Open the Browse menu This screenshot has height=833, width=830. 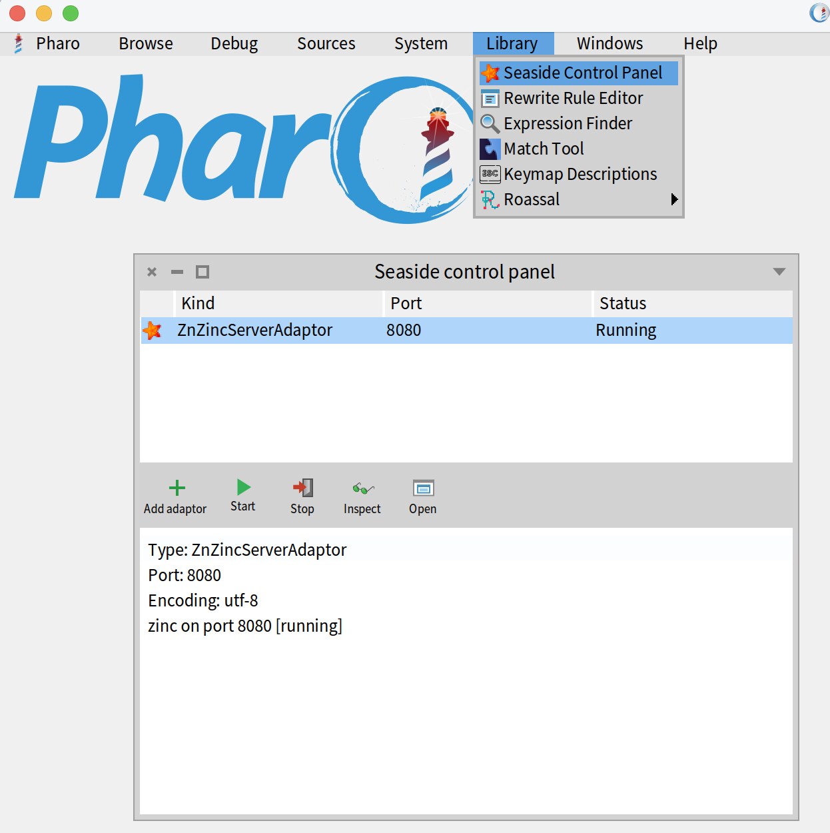click(146, 44)
